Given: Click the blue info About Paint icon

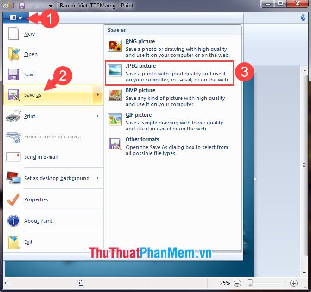Looking at the screenshot, I should (13, 221).
